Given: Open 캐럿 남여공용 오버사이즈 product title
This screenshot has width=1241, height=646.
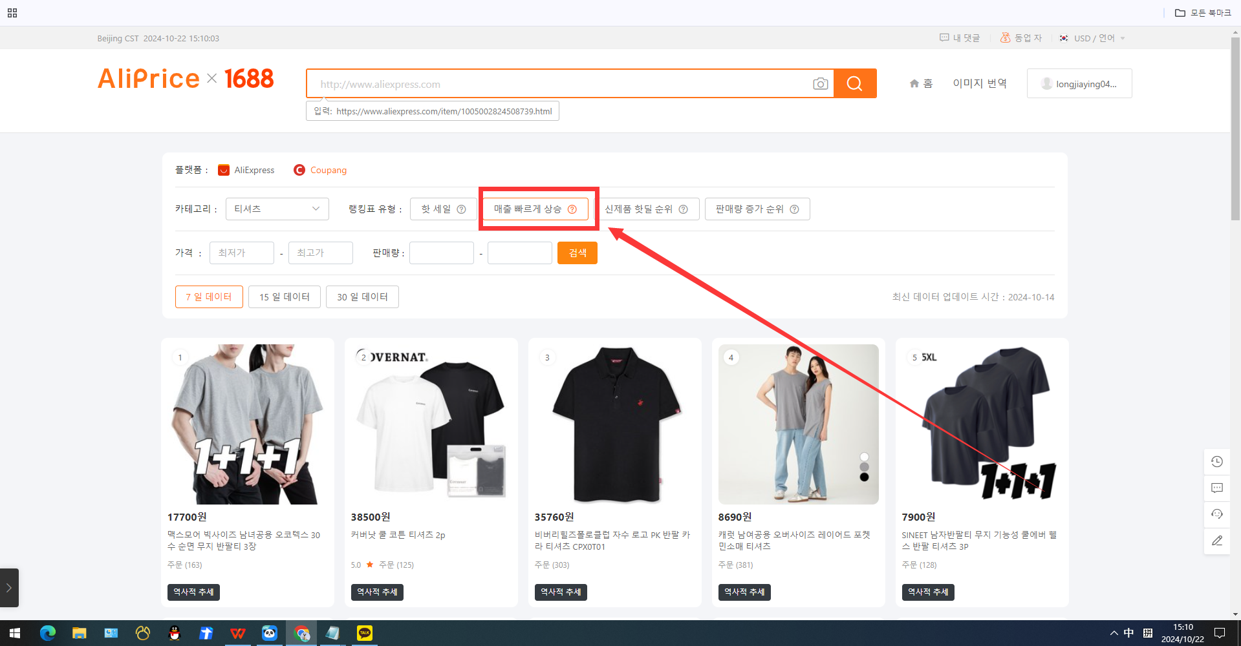Looking at the screenshot, I should [x=794, y=541].
